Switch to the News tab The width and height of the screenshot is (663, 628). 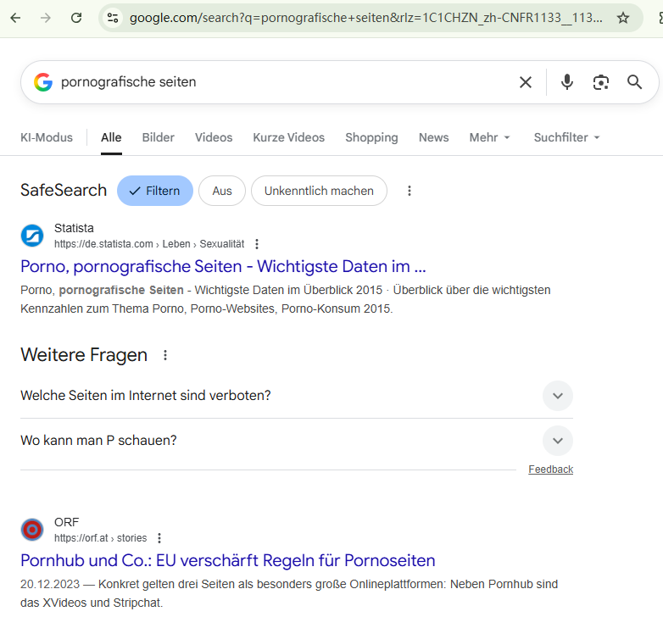[x=433, y=137]
